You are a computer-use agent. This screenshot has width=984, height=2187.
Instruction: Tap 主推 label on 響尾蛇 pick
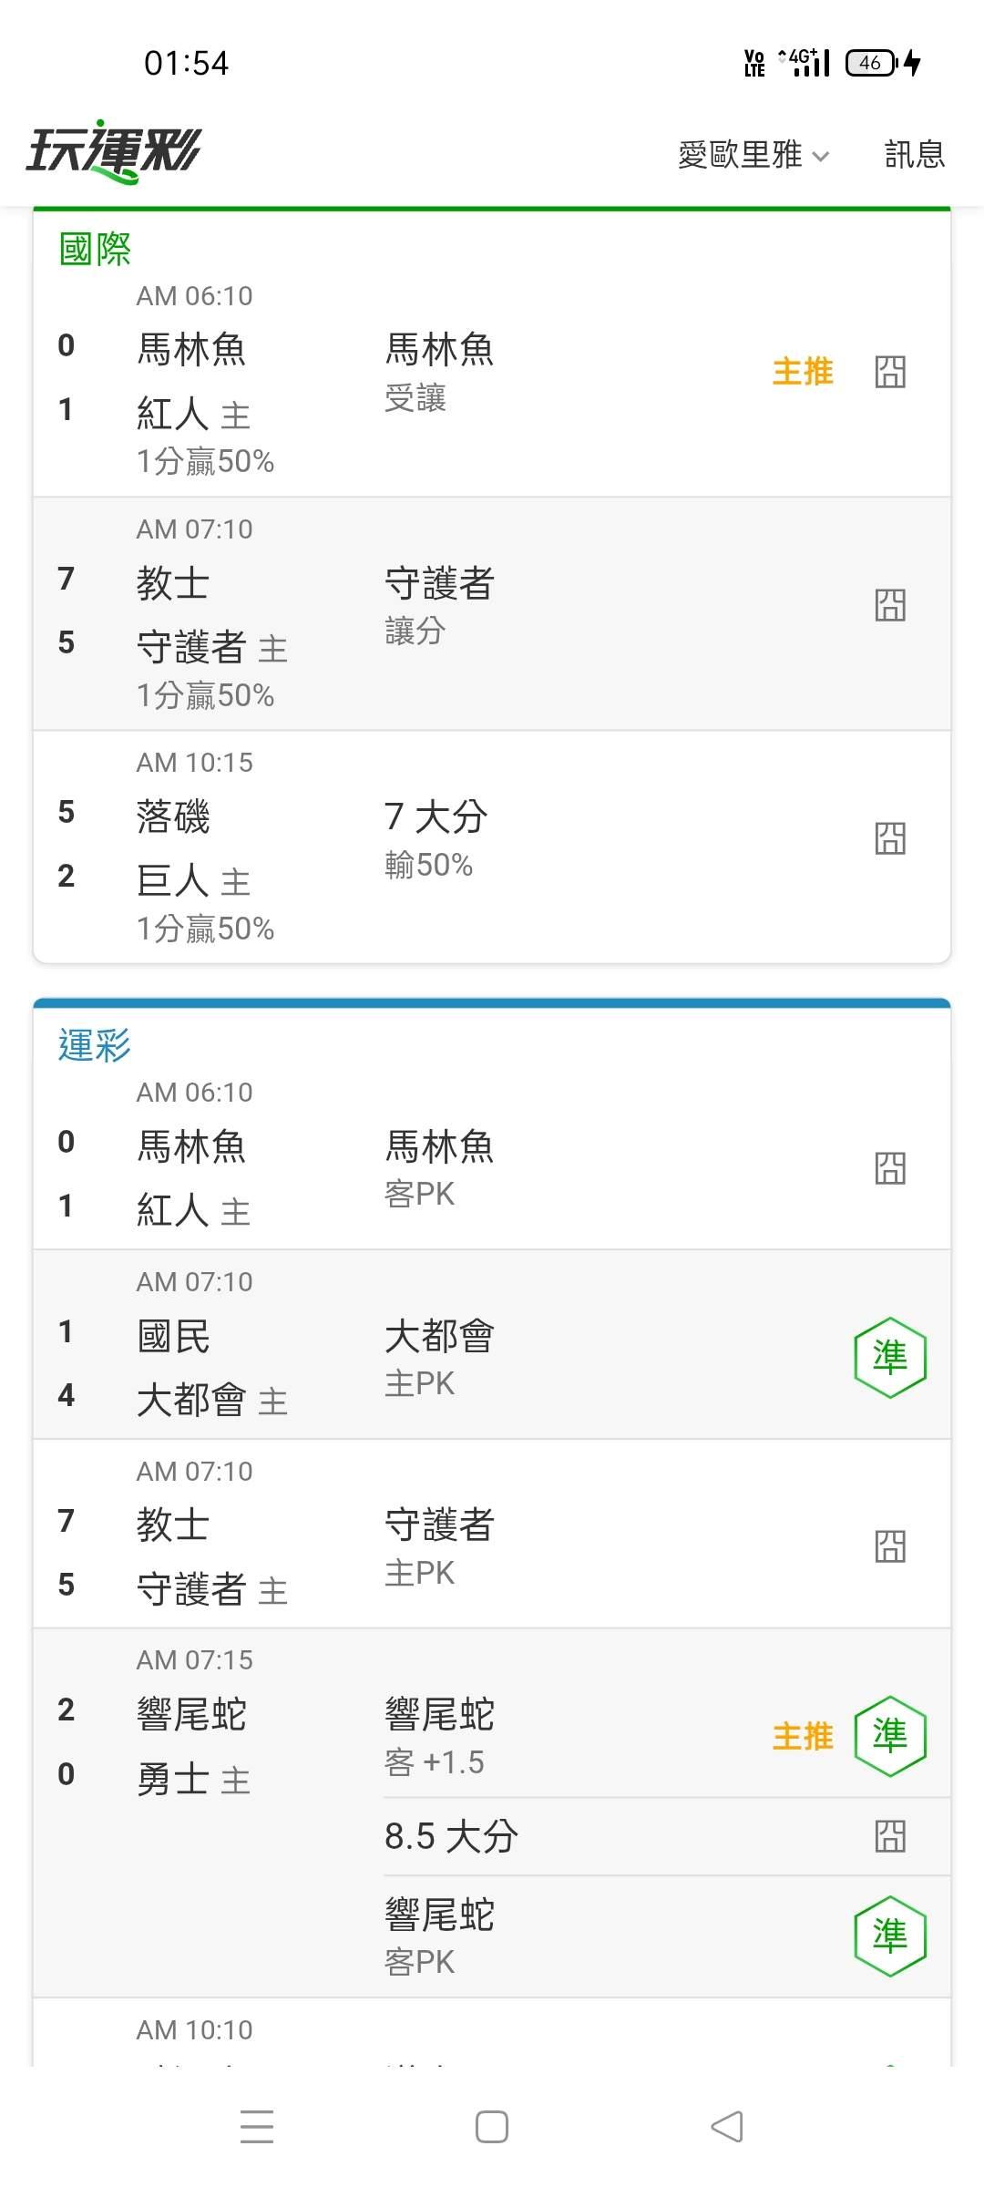[803, 1736]
